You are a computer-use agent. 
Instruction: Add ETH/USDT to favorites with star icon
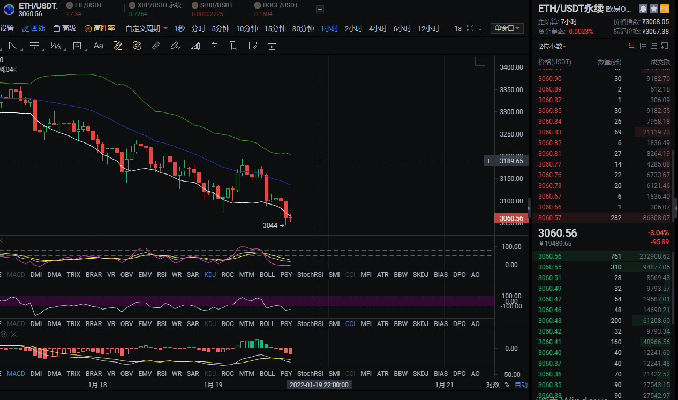coord(654,9)
